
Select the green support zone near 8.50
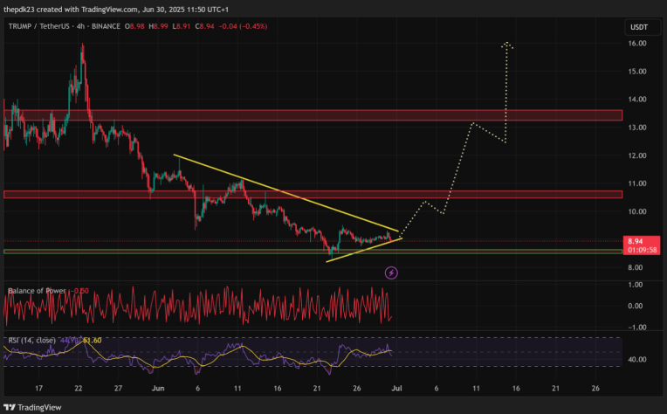pos(313,252)
